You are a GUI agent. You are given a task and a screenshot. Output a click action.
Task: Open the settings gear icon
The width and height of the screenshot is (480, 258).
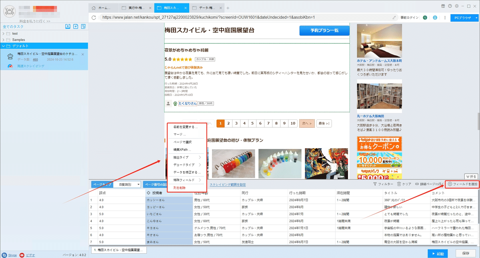[x=456, y=6]
